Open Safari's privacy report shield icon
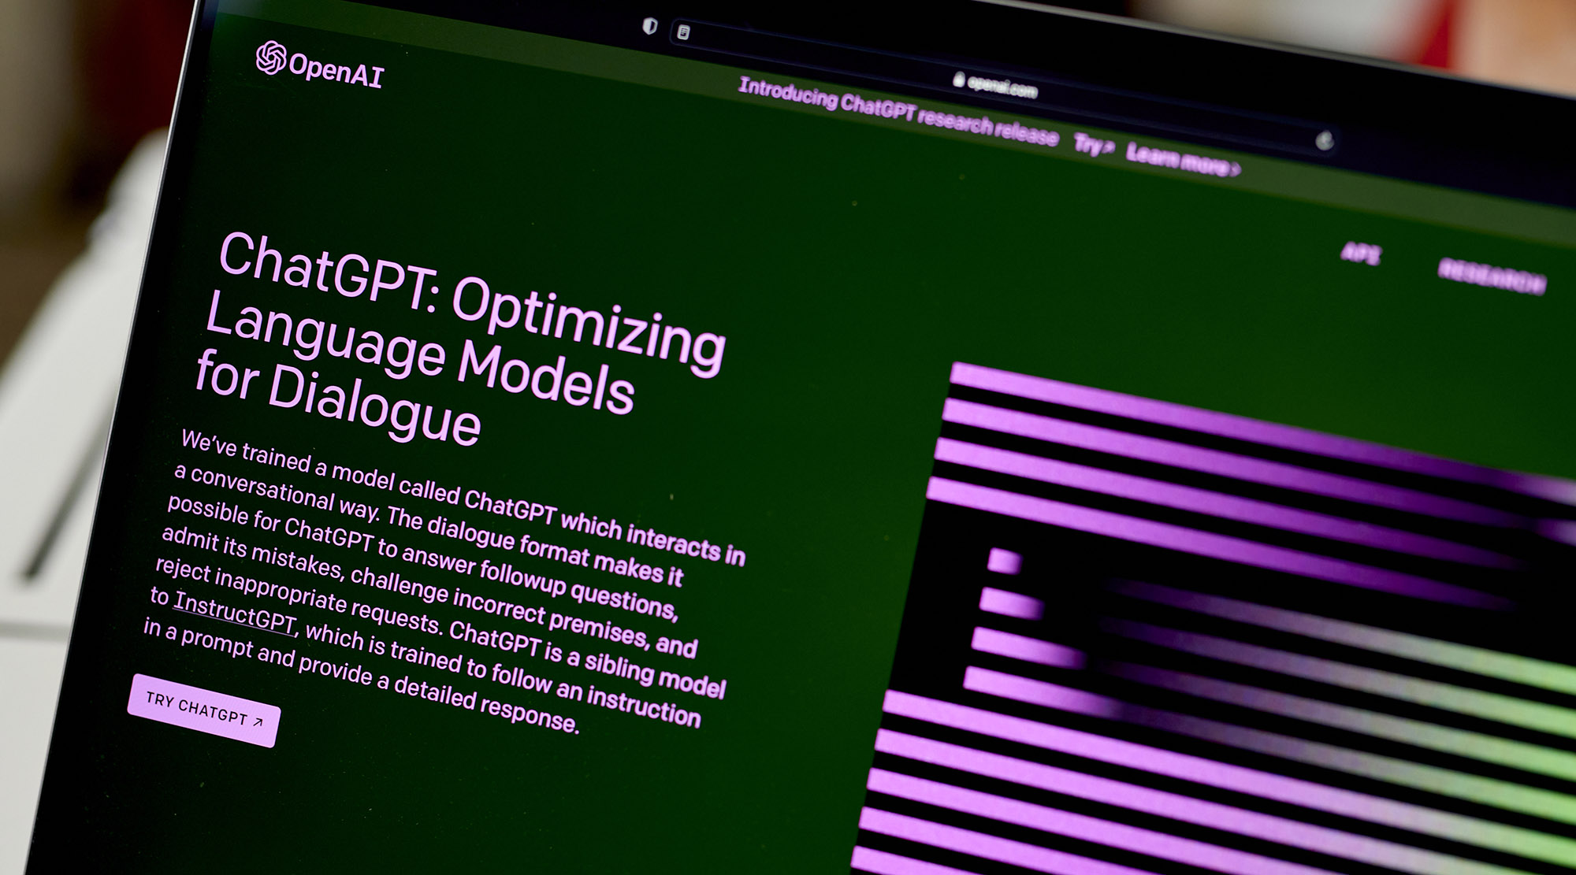 point(649,26)
